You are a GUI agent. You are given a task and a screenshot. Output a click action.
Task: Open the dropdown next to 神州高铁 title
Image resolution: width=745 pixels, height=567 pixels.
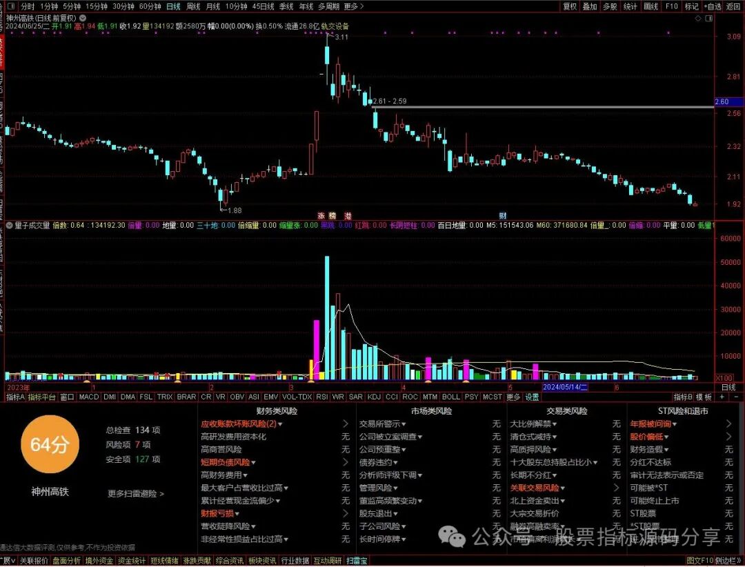(82, 18)
